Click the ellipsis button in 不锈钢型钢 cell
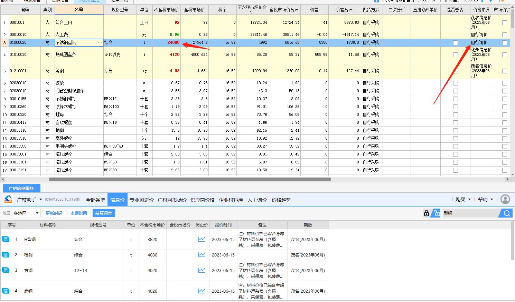The height and width of the screenshot is (302, 515). click(x=100, y=43)
